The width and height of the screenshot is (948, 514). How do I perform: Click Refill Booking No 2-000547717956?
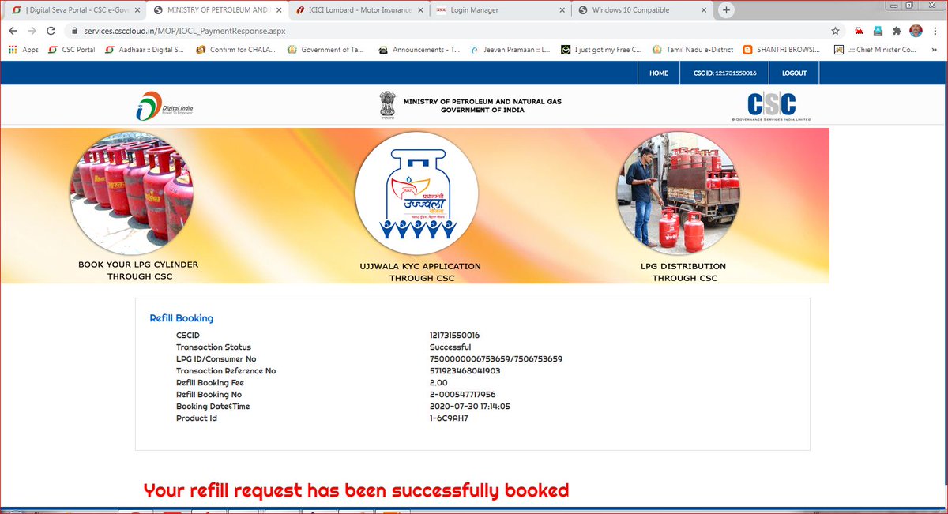pos(463,395)
